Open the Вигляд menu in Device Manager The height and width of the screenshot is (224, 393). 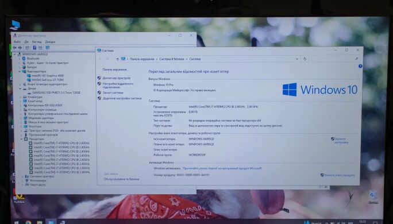coord(37,41)
